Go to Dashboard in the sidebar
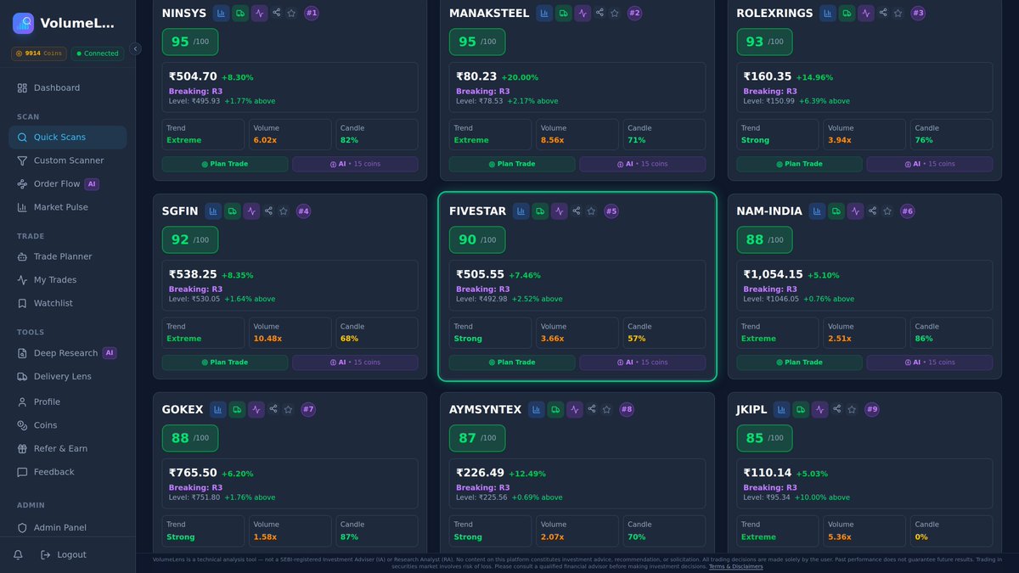1019x573 pixels. [68, 88]
